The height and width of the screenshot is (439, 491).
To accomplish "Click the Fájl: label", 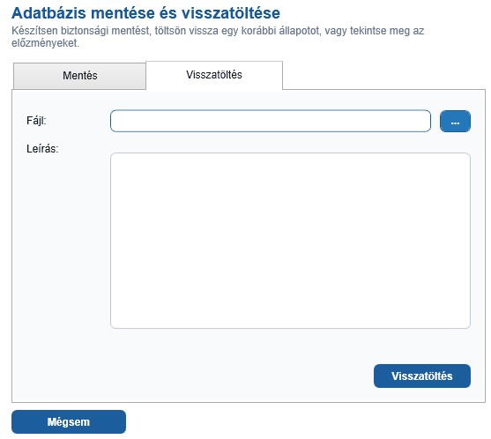I will tap(36, 121).
